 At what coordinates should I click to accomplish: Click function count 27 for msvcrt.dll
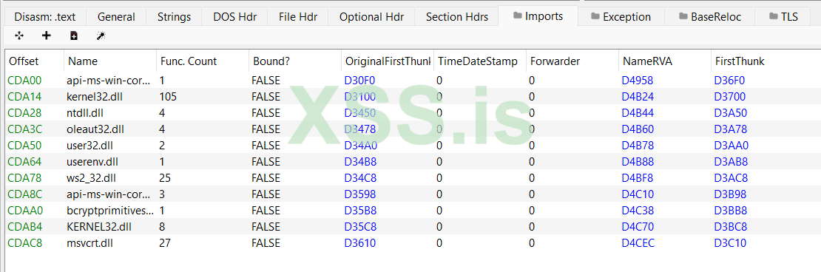point(166,243)
